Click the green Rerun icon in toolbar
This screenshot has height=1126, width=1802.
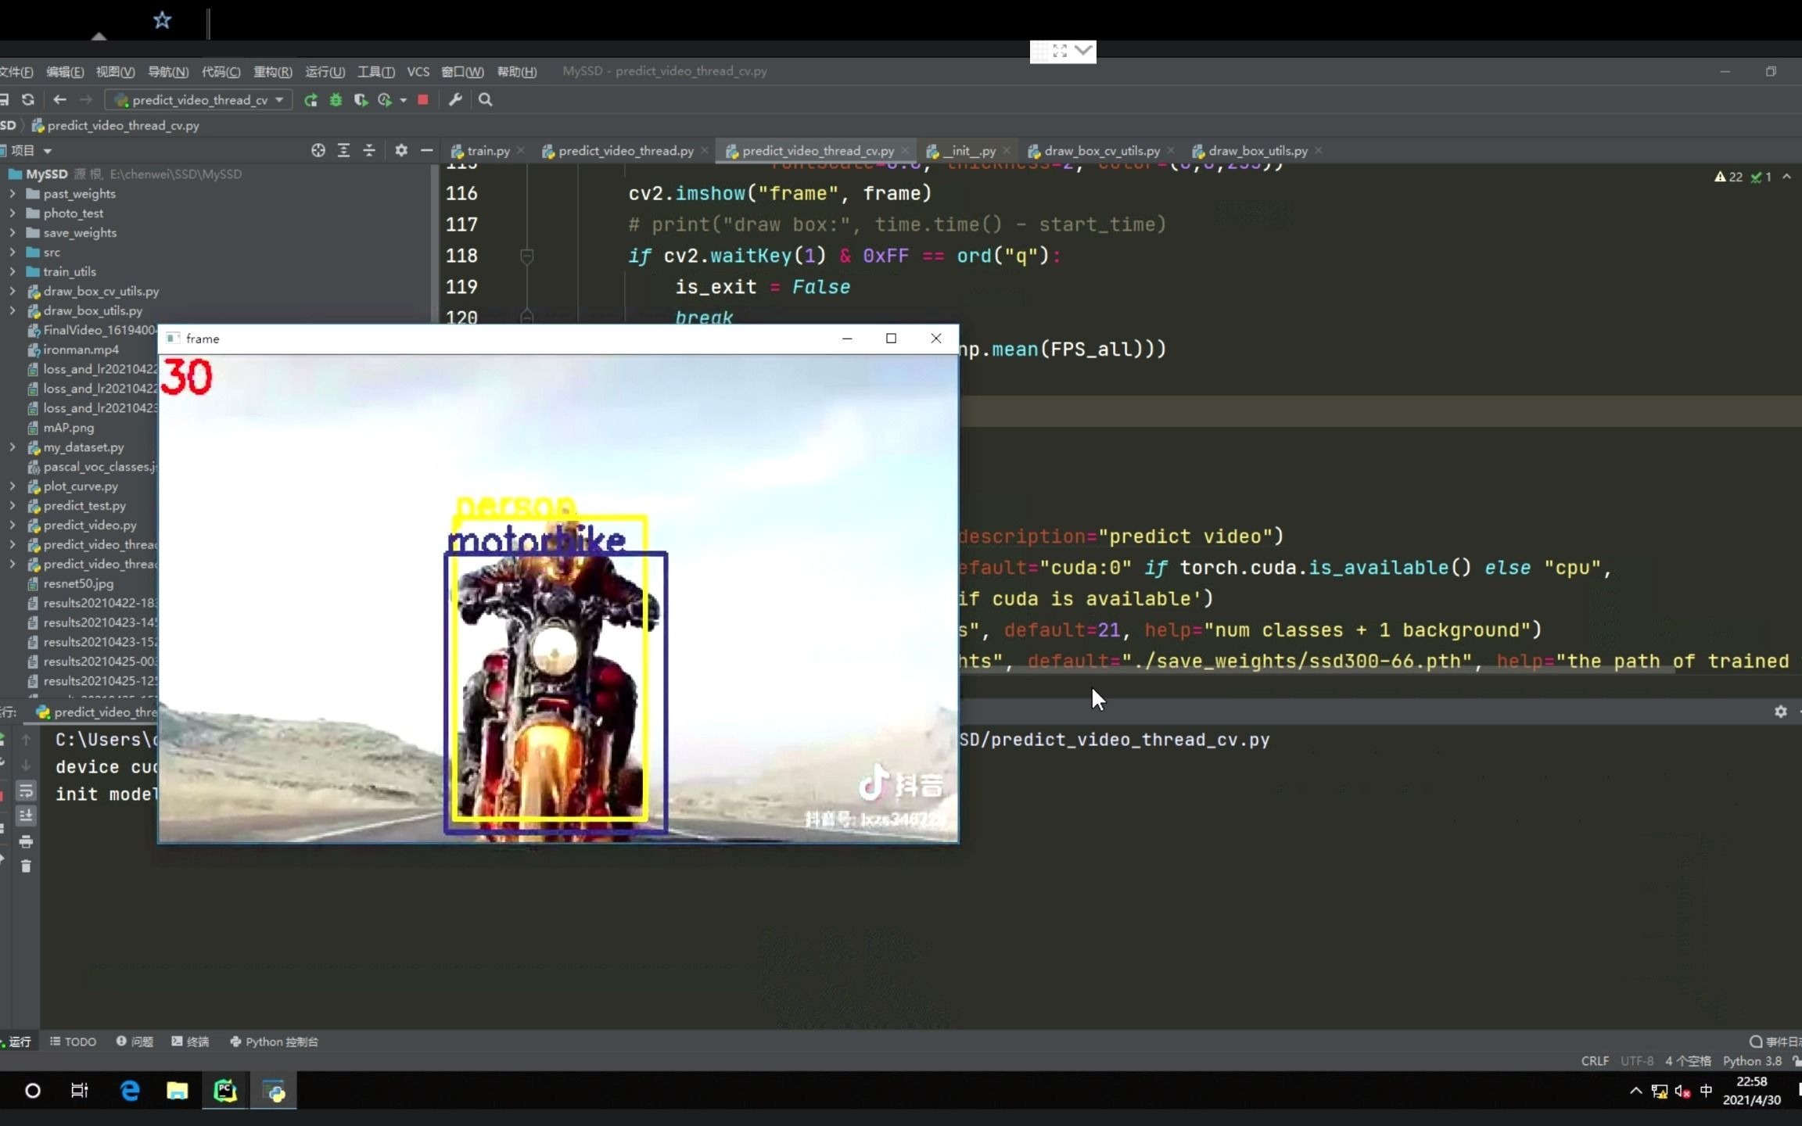[311, 100]
